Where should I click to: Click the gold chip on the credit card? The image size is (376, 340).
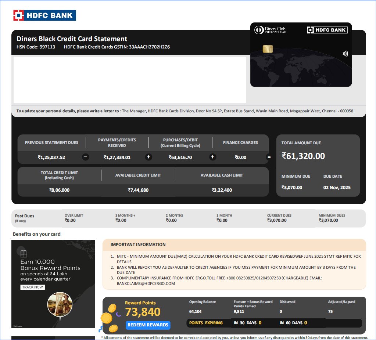(x=268, y=49)
